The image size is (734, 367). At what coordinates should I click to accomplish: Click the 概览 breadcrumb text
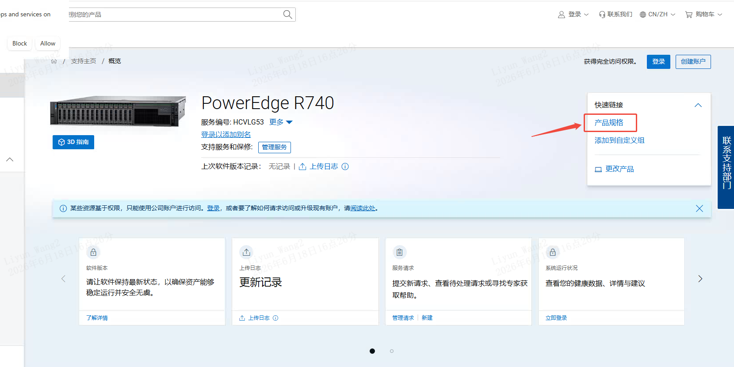115,61
